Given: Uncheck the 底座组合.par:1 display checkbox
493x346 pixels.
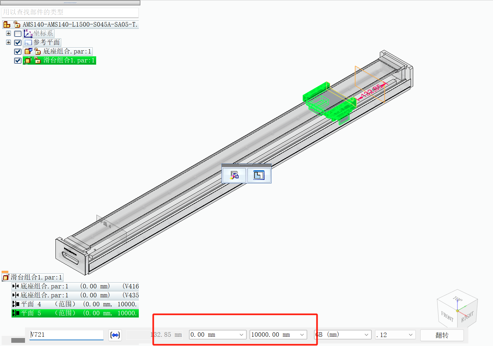Looking at the screenshot, I should point(18,52).
